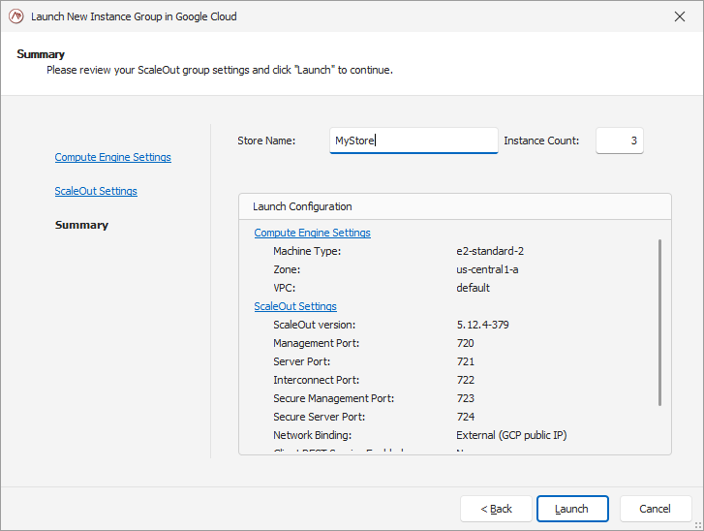
Task: Select the us-central1-a zone value
Action: point(487,269)
